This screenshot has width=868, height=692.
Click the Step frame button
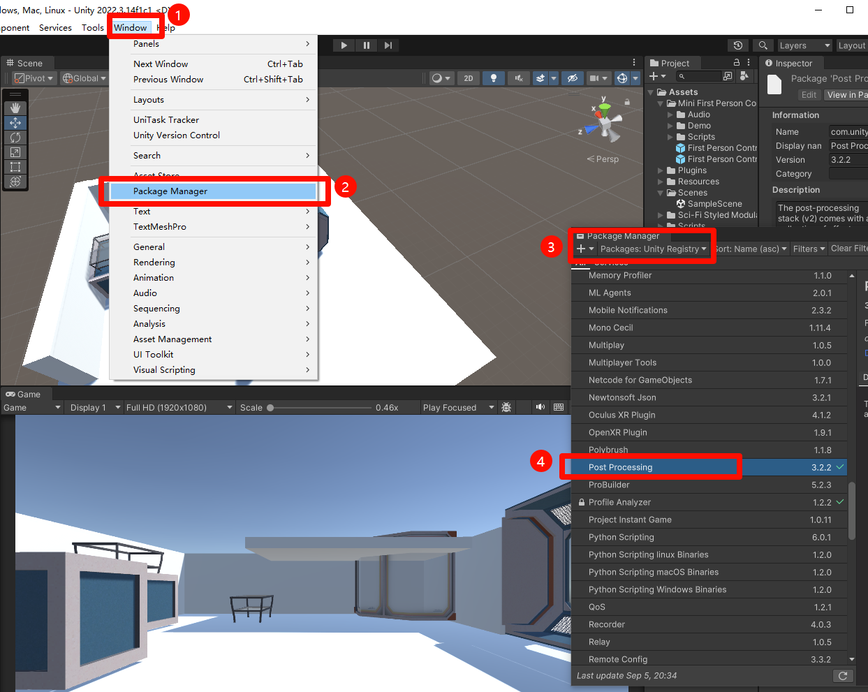coord(388,45)
